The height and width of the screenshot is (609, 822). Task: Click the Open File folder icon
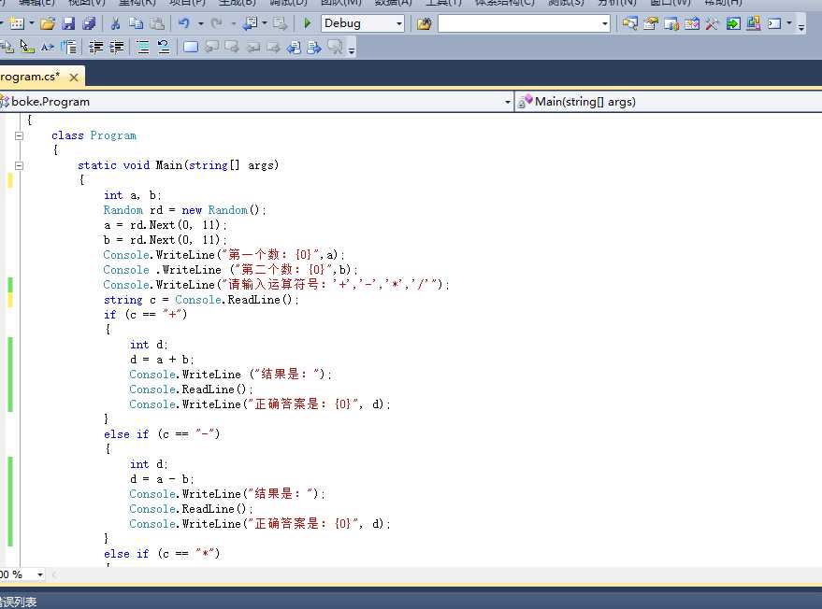47,23
